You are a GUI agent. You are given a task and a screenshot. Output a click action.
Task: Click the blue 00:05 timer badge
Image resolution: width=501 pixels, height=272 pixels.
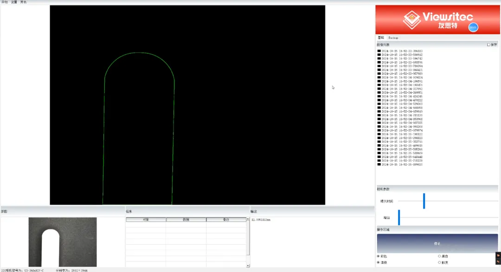click(473, 27)
